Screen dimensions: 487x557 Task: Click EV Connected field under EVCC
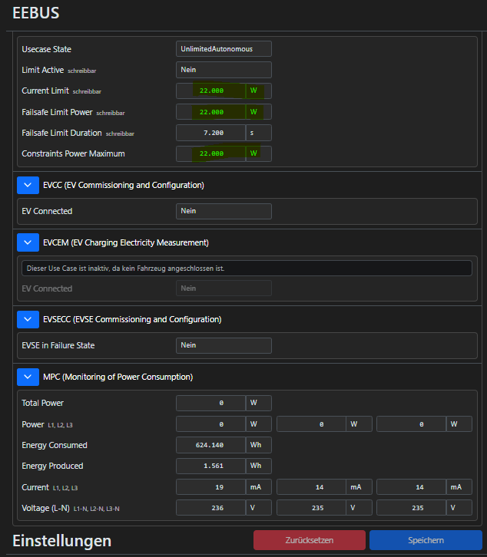224,211
